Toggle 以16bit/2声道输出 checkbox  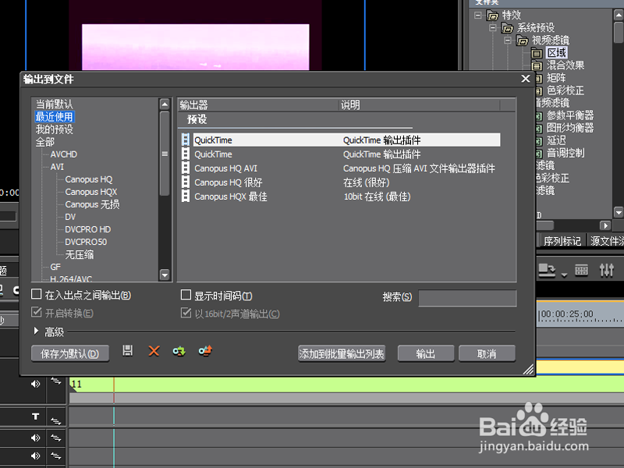click(186, 313)
